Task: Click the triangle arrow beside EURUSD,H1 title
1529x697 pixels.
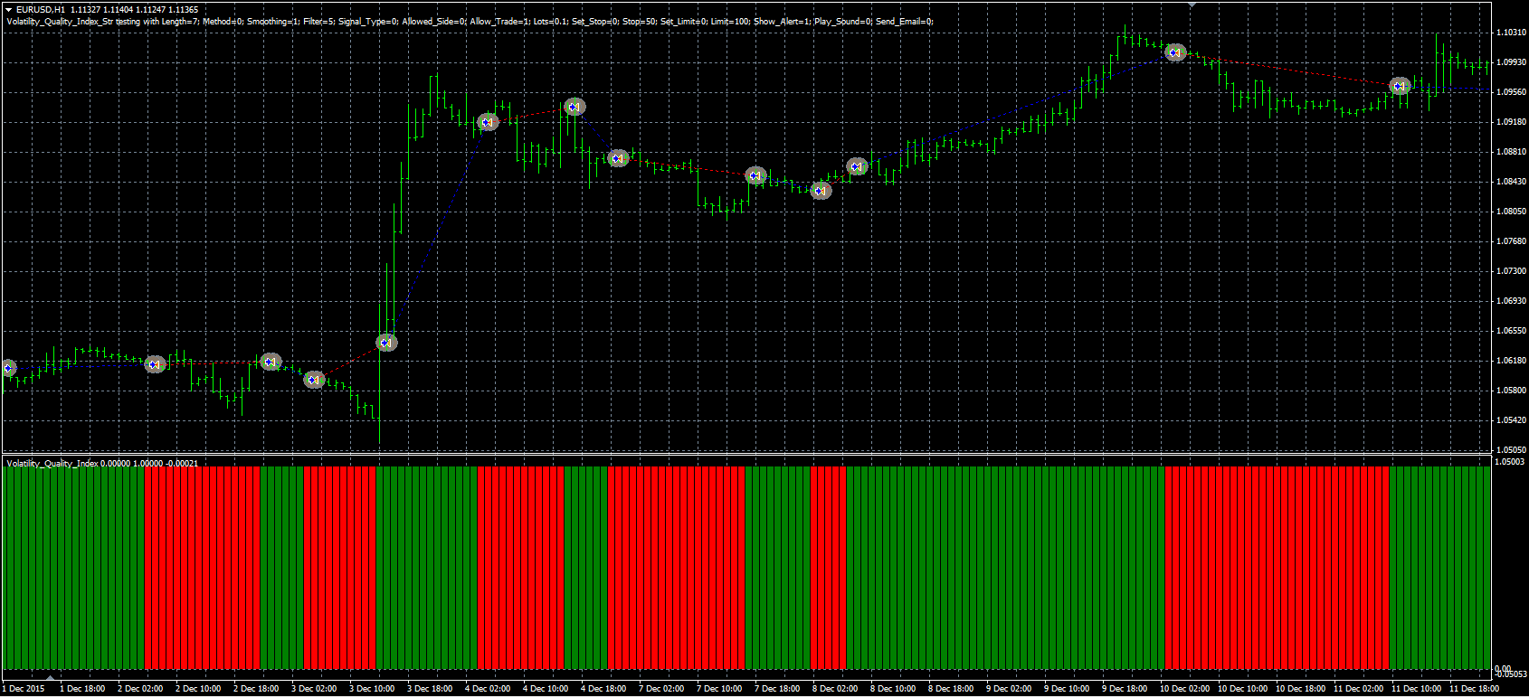Action: click(x=9, y=10)
